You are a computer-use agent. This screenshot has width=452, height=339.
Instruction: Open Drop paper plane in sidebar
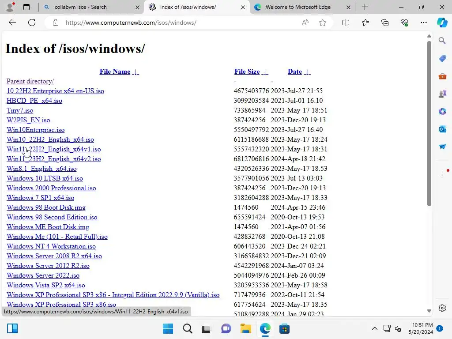tap(442, 147)
